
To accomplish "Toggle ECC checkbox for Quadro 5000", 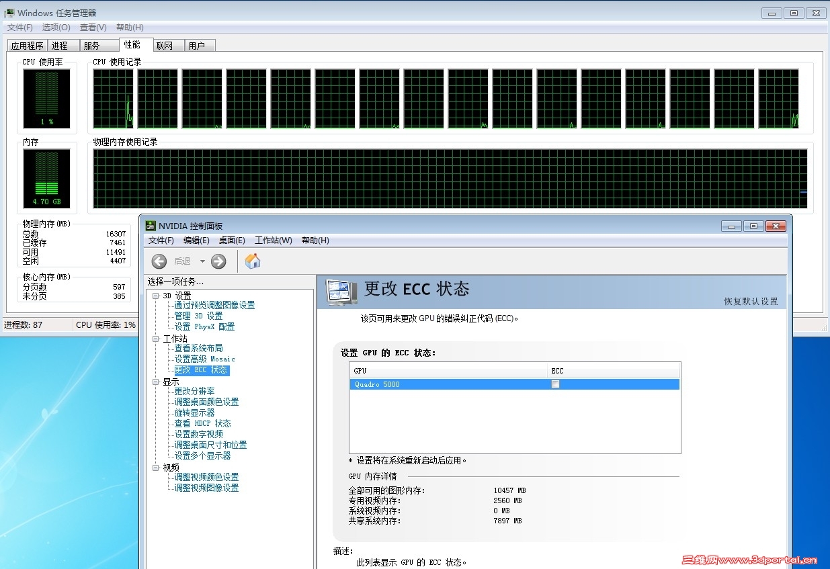I will [555, 384].
